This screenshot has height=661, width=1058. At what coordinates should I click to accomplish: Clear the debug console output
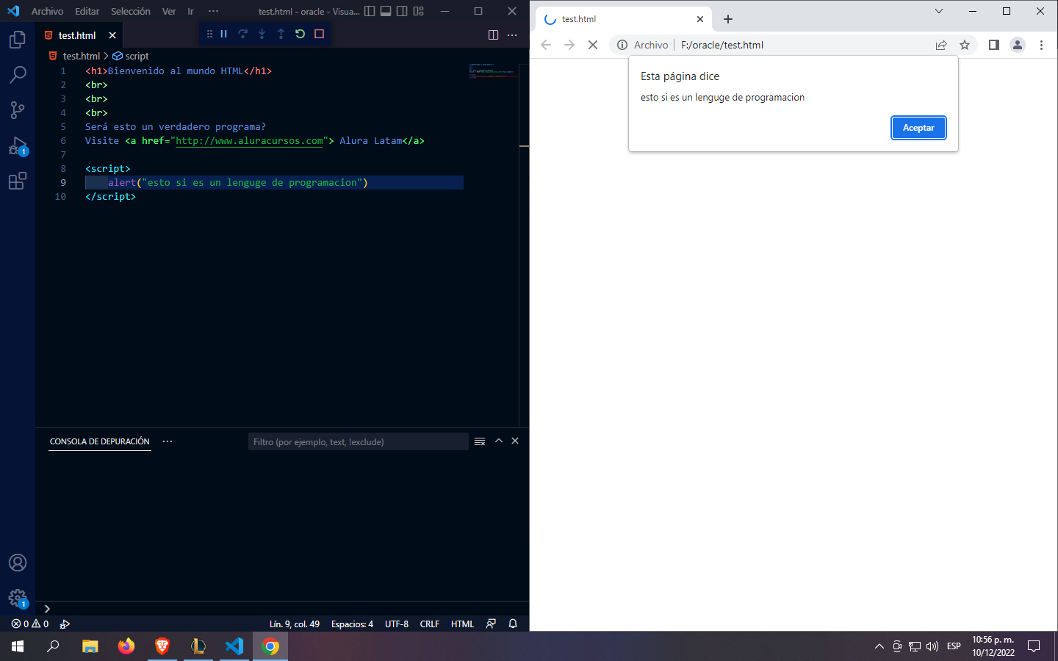click(480, 441)
